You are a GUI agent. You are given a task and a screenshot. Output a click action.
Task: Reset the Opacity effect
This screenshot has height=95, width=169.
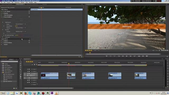tap(29, 13)
